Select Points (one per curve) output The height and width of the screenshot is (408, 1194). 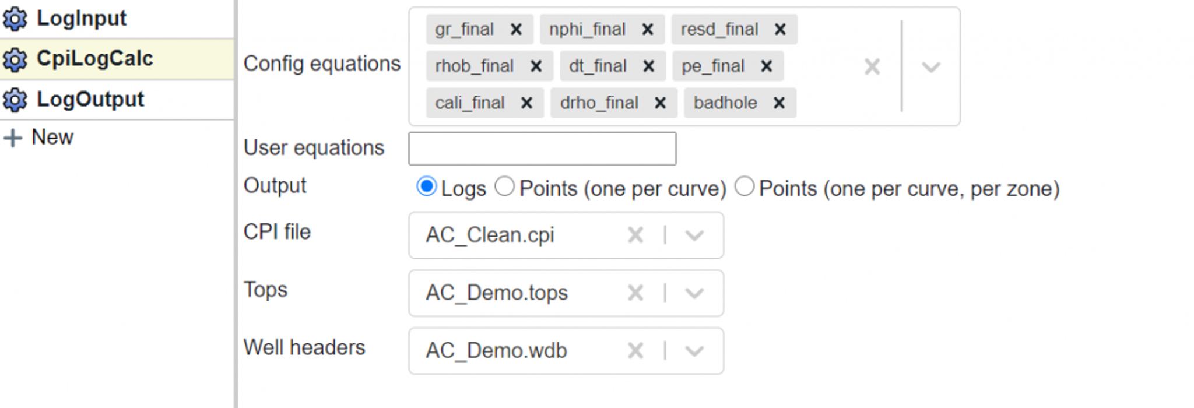[504, 187]
